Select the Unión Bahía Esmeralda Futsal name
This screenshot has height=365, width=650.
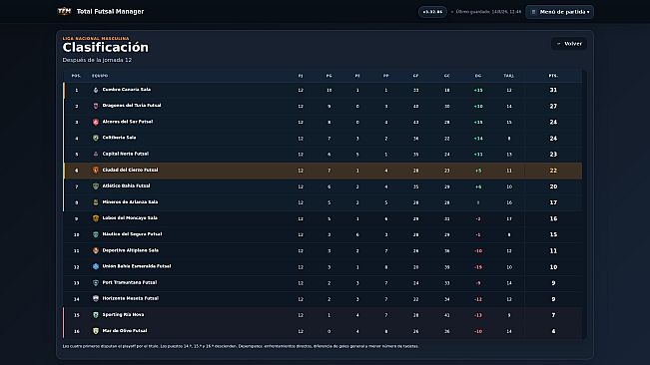tap(137, 266)
